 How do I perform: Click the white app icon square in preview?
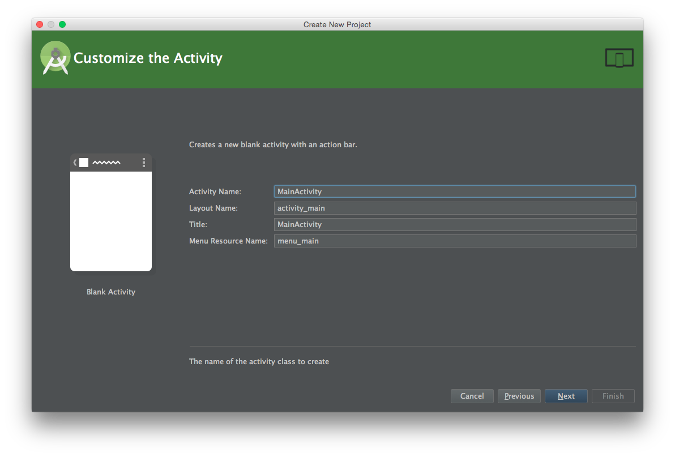[84, 163]
